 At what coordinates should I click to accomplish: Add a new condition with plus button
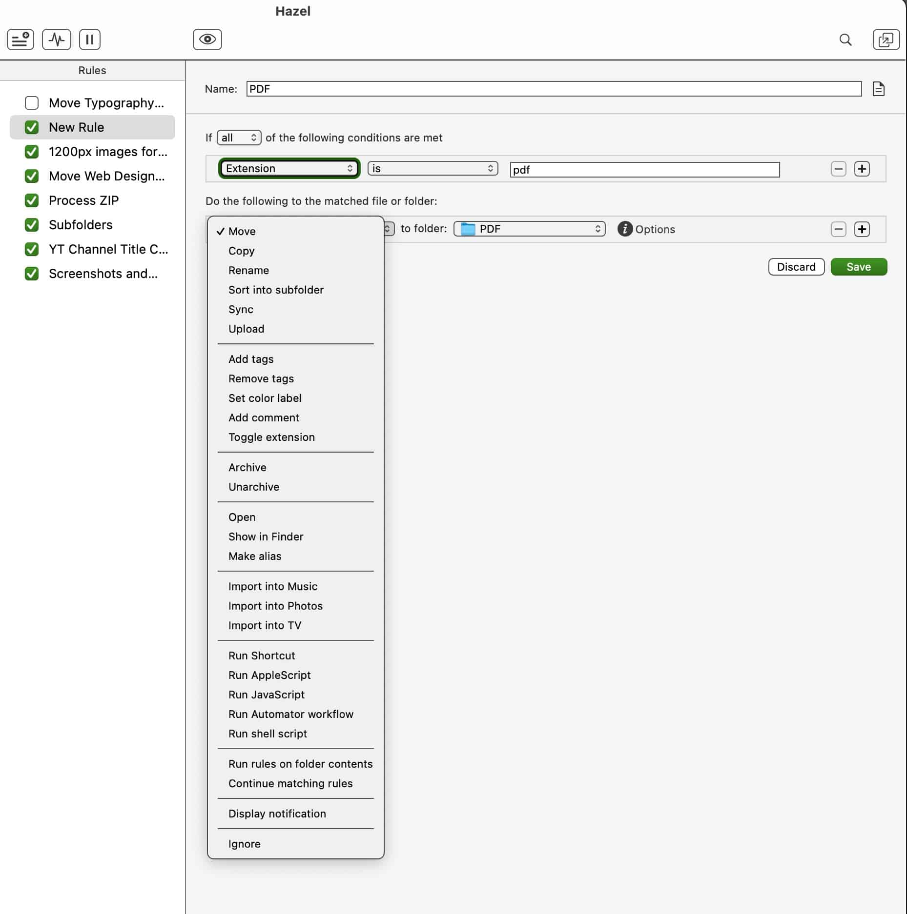click(862, 169)
